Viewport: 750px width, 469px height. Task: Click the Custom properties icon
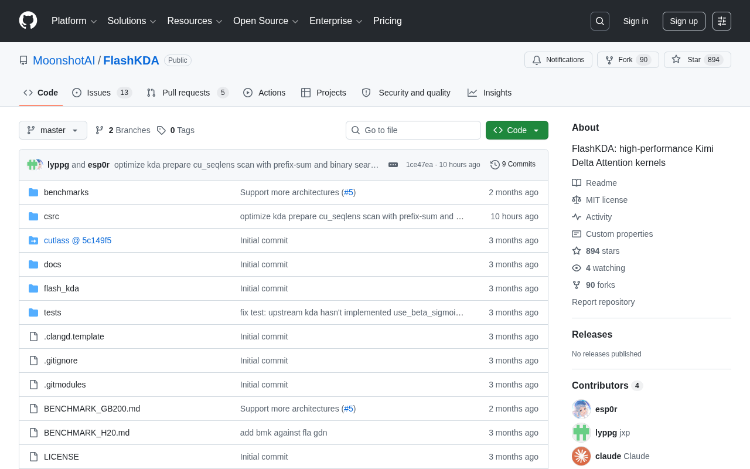[x=577, y=234]
